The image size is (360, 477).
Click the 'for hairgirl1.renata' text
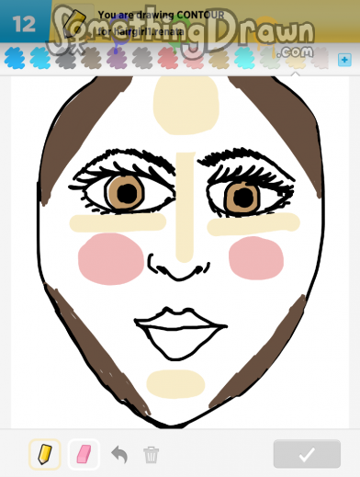[141, 31]
